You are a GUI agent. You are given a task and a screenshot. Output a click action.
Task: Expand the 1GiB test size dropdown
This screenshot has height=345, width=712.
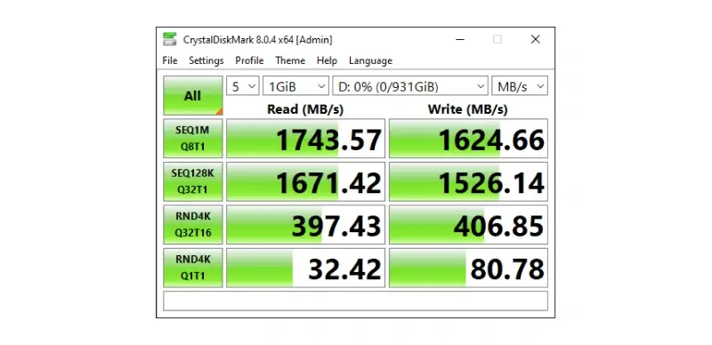295,86
